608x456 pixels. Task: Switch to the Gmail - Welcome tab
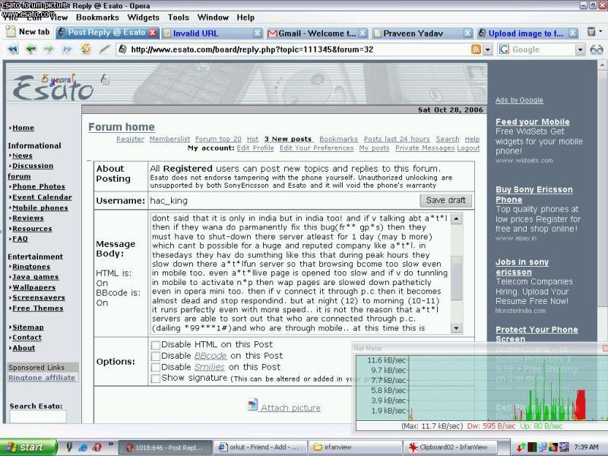pos(317,33)
